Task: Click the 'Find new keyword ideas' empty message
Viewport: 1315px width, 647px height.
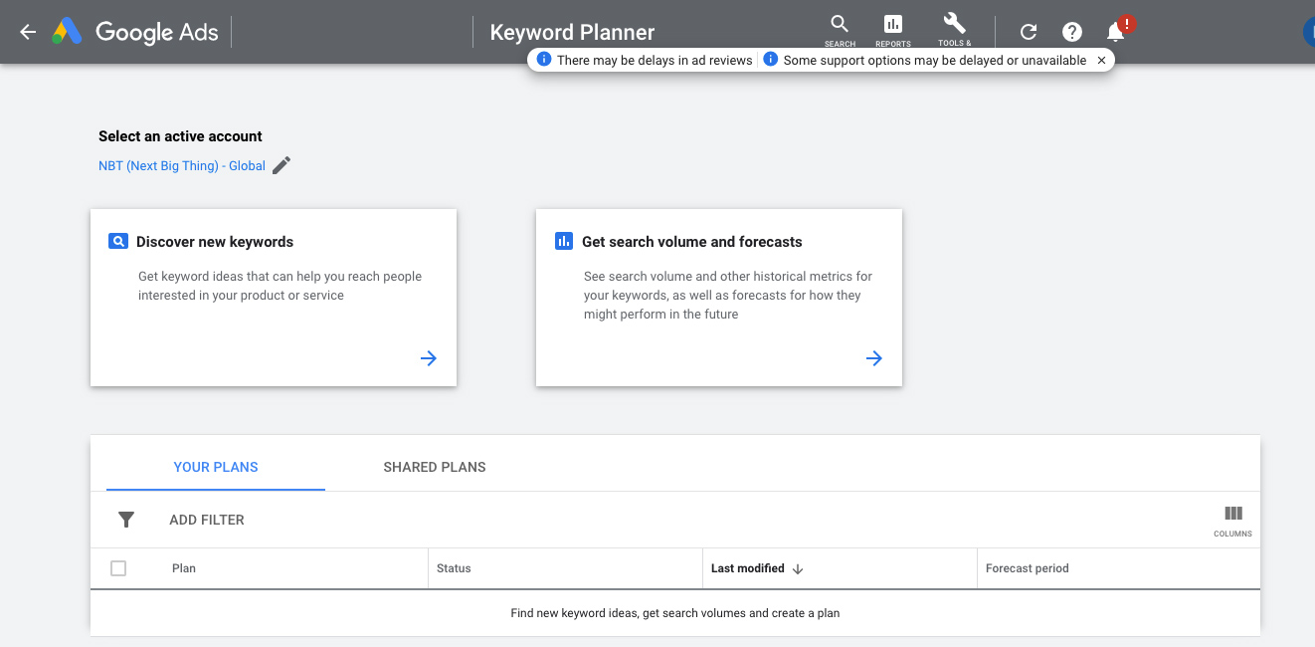Action: click(675, 613)
